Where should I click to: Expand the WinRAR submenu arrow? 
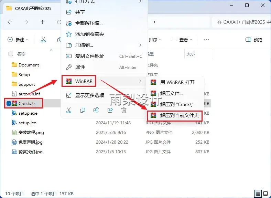(x=140, y=81)
